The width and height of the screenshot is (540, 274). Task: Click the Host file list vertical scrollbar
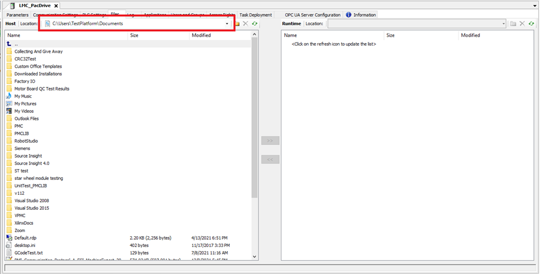(x=255, y=120)
